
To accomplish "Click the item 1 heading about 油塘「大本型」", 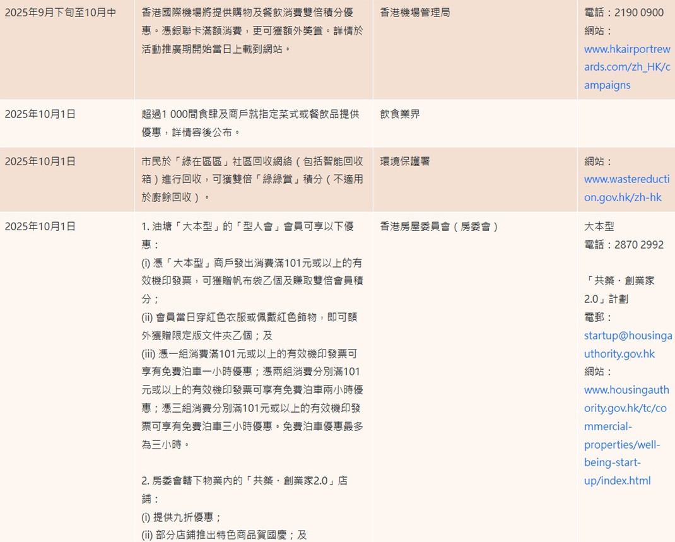I will (x=247, y=235).
